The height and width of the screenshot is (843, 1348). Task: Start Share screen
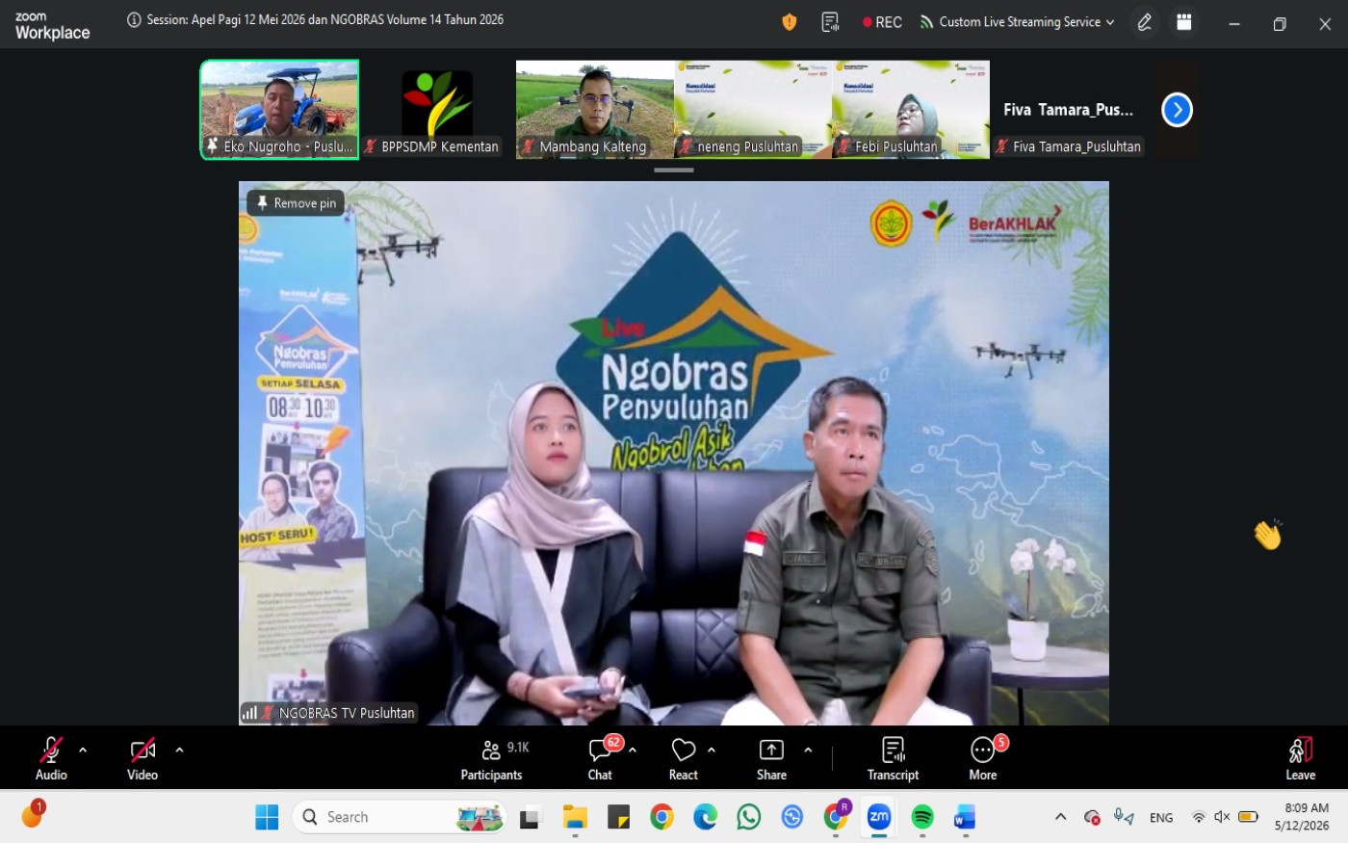click(x=771, y=759)
